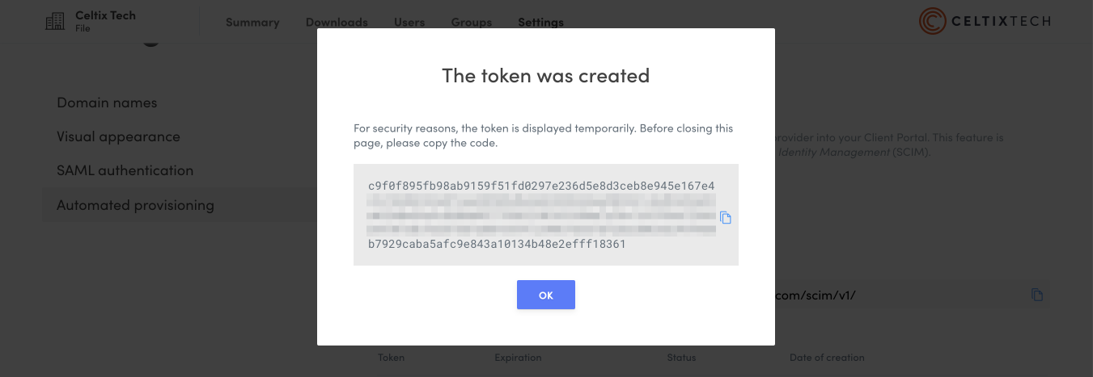The height and width of the screenshot is (377, 1093).
Task: Switch to the Downloads tab
Action: [x=337, y=23]
